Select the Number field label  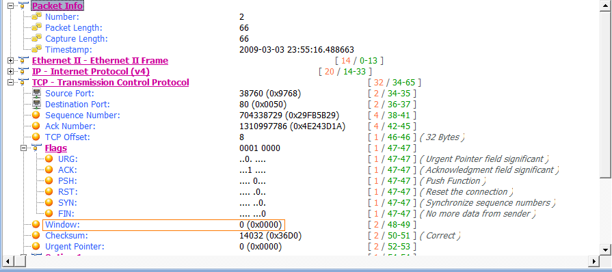(x=62, y=17)
